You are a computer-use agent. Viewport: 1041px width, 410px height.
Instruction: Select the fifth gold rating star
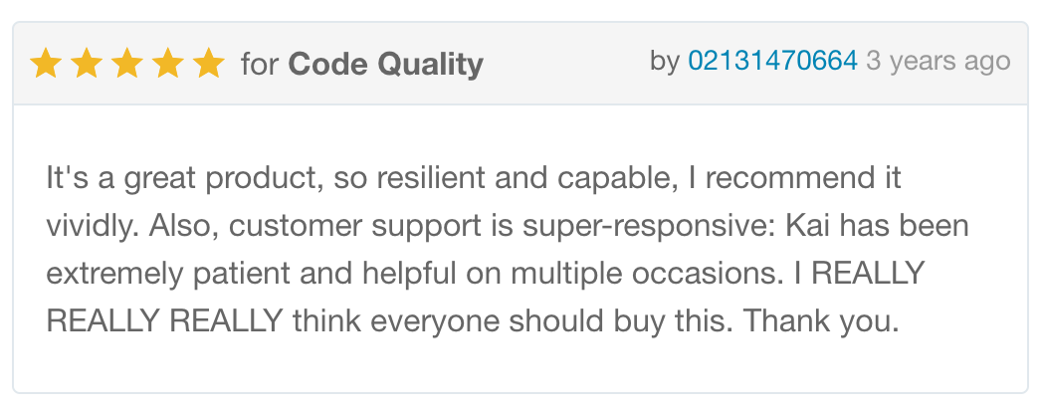point(209,65)
